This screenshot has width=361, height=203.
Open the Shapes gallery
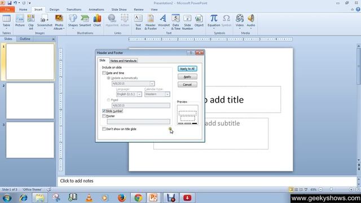point(73,22)
